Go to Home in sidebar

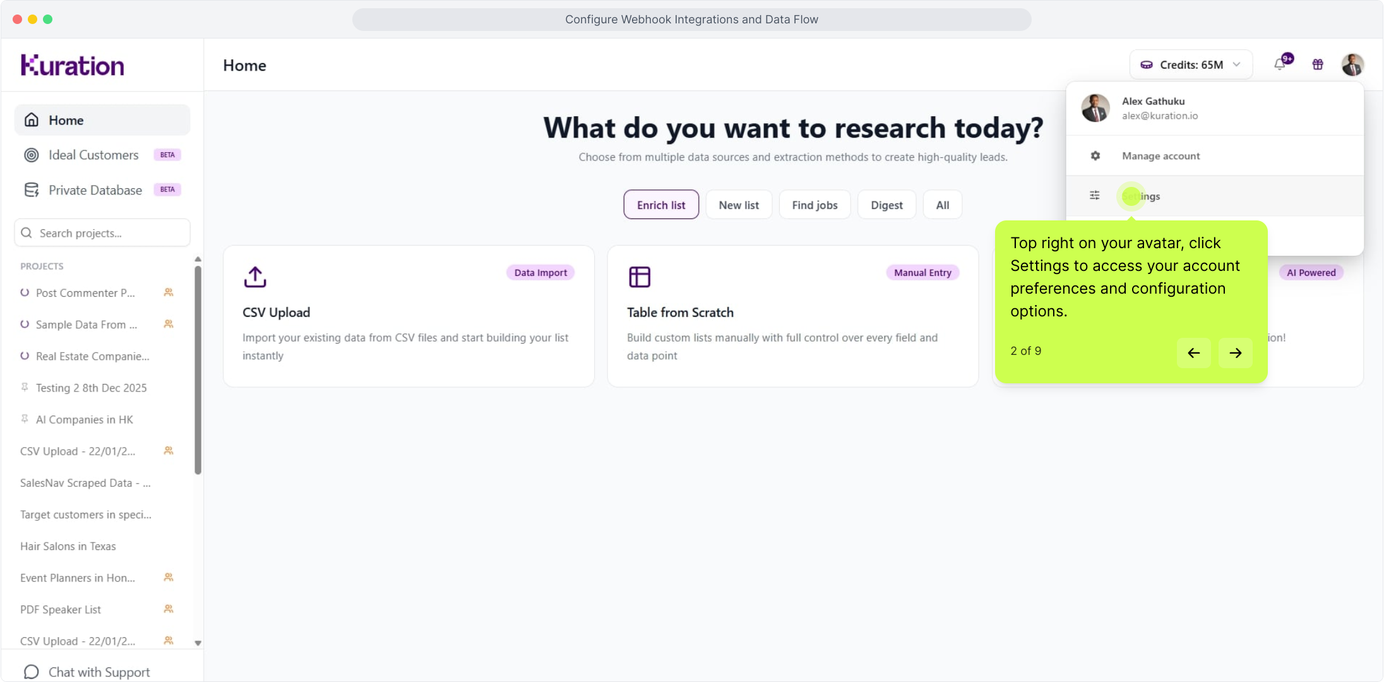tap(102, 120)
